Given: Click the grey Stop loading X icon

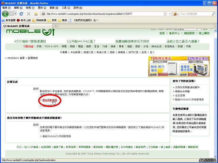Looking at the screenshot, I should tap(29, 14).
